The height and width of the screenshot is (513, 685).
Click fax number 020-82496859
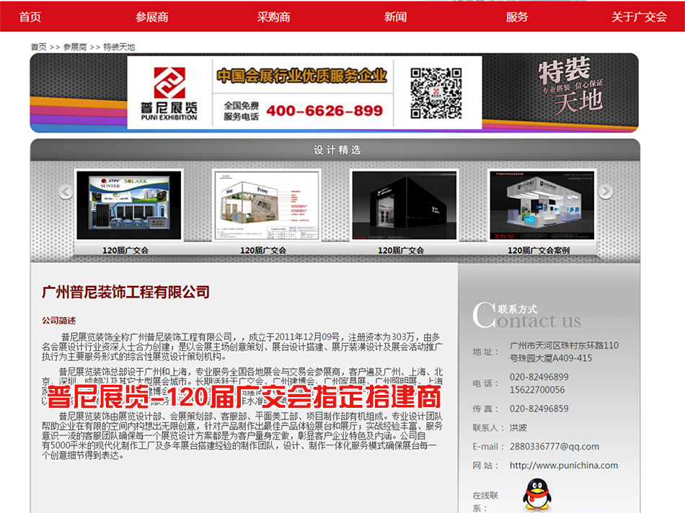(539, 409)
